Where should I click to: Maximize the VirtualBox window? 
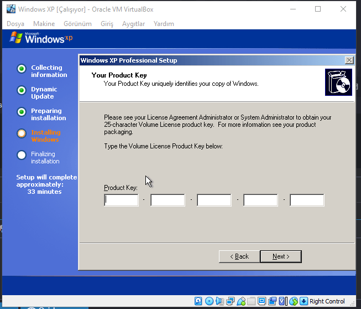point(318,9)
